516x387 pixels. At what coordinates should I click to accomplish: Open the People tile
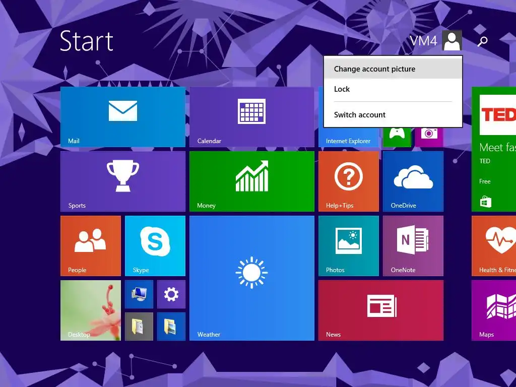(x=91, y=246)
